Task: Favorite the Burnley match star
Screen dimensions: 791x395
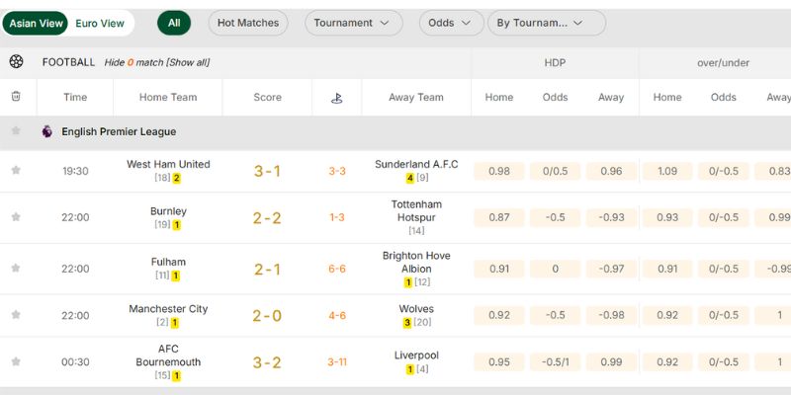Action: tap(16, 217)
